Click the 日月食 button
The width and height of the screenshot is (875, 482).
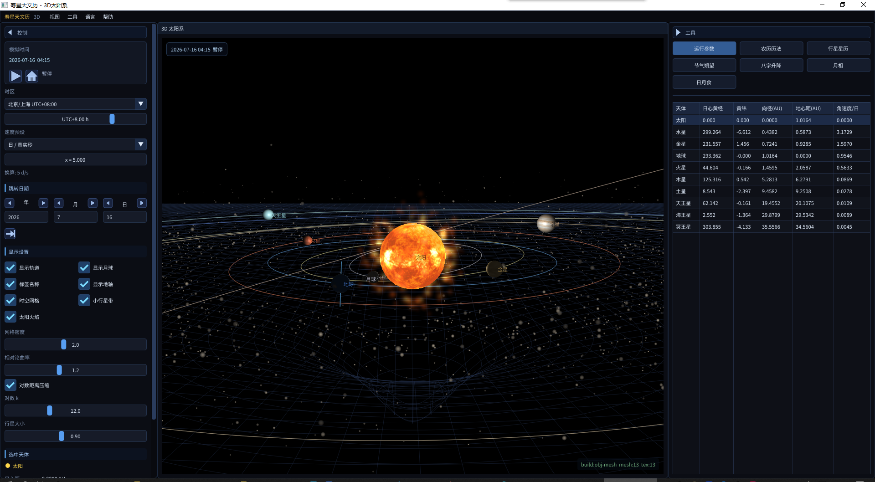704,82
